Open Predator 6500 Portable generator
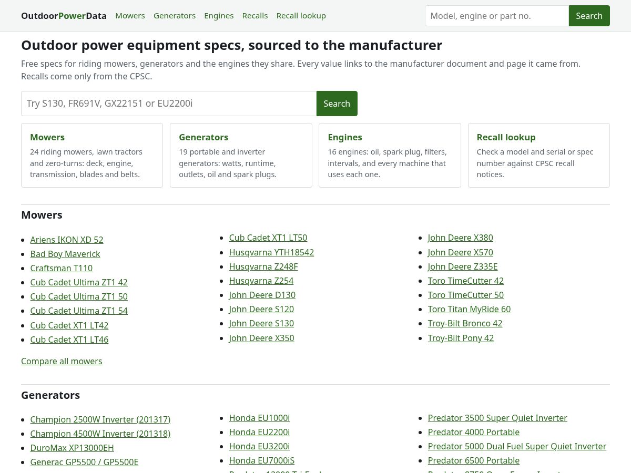 [474, 460]
